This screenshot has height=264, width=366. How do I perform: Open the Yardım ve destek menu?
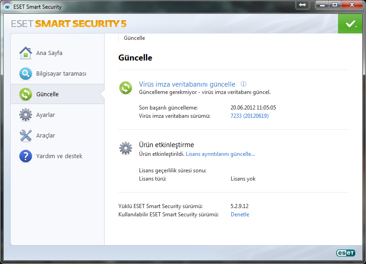[x=59, y=156]
